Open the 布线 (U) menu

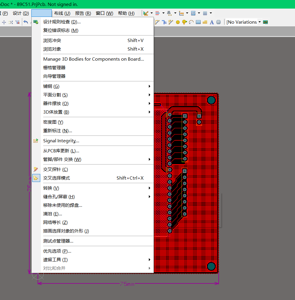click(62, 13)
